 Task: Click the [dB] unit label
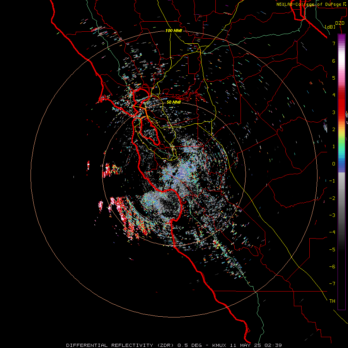[x=330, y=27]
